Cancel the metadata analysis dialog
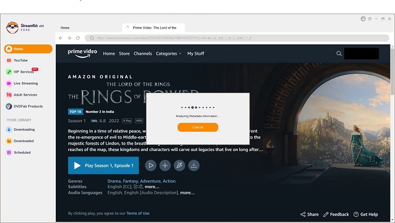 pos(197,127)
